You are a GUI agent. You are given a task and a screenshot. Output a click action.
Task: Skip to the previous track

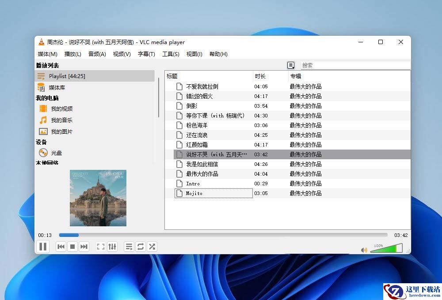tap(61, 247)
